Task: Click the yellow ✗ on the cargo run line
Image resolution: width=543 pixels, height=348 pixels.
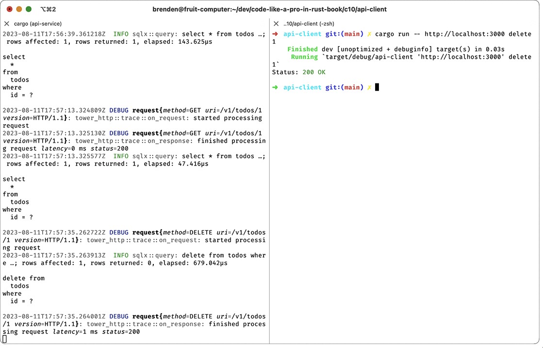Action: click(369, 34)
